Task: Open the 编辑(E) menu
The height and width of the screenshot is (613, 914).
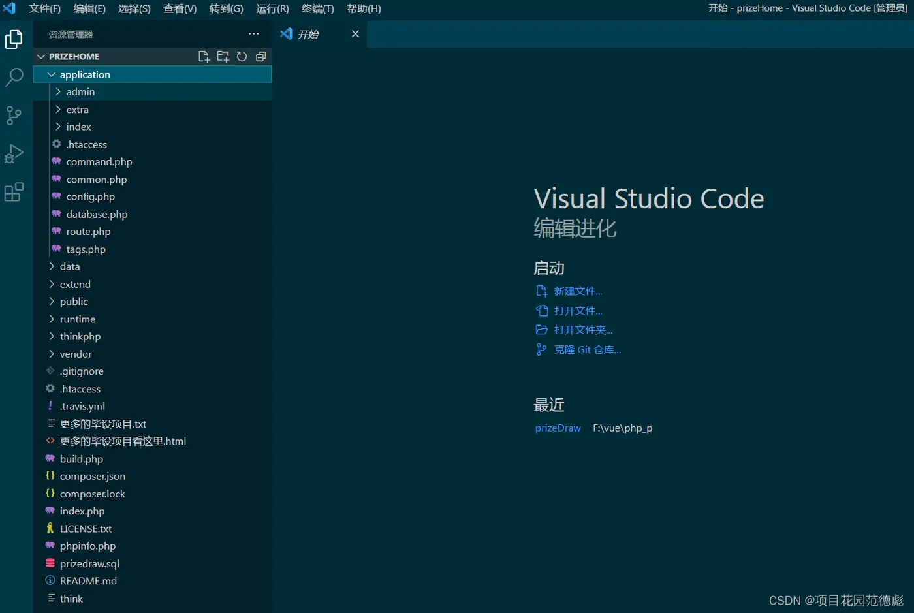Action: (x=89, y=8)
